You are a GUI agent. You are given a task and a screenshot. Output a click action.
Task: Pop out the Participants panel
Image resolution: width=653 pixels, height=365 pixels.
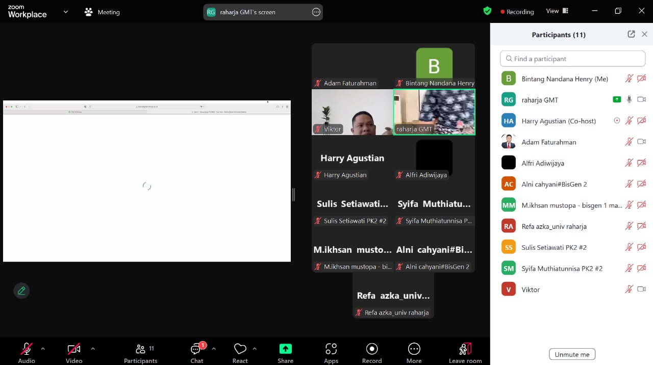[x=631, y=34]
